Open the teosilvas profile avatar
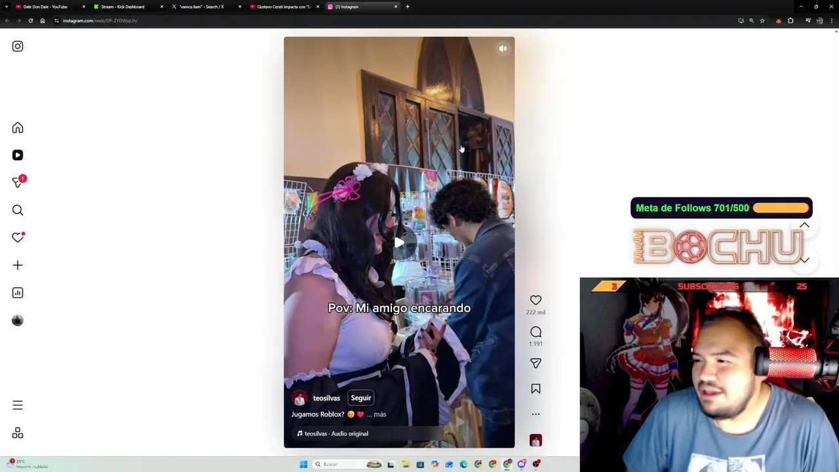This screenshot has height=472, width=839. tap(300, 399)
